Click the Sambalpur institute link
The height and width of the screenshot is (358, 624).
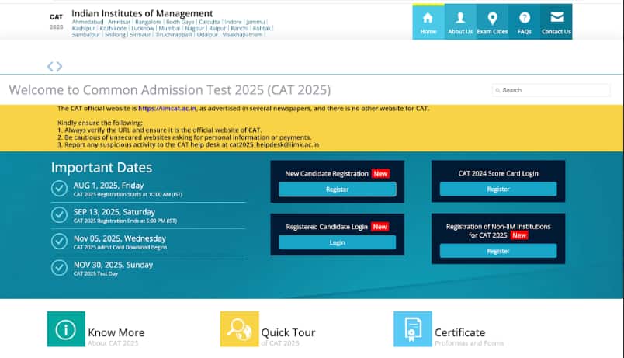pos(86,35)
